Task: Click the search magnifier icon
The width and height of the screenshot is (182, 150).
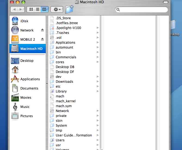Action: [118, 9]
